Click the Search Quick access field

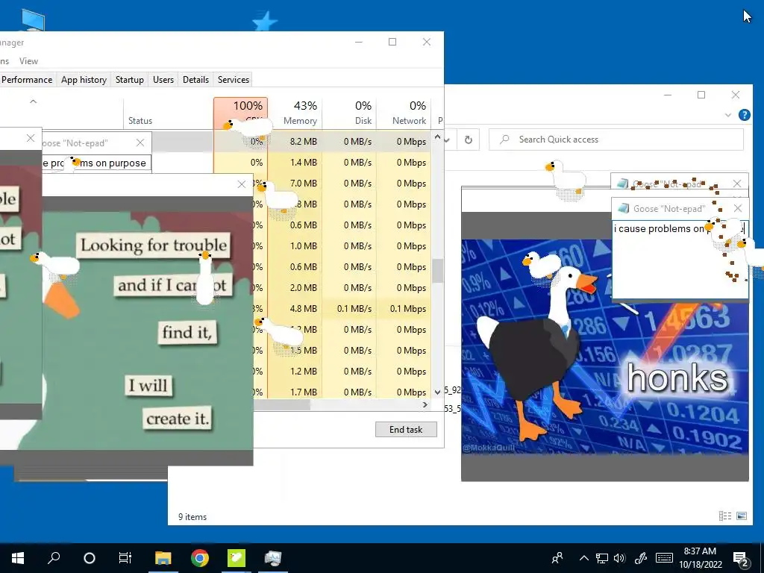[x=616, y=140]
